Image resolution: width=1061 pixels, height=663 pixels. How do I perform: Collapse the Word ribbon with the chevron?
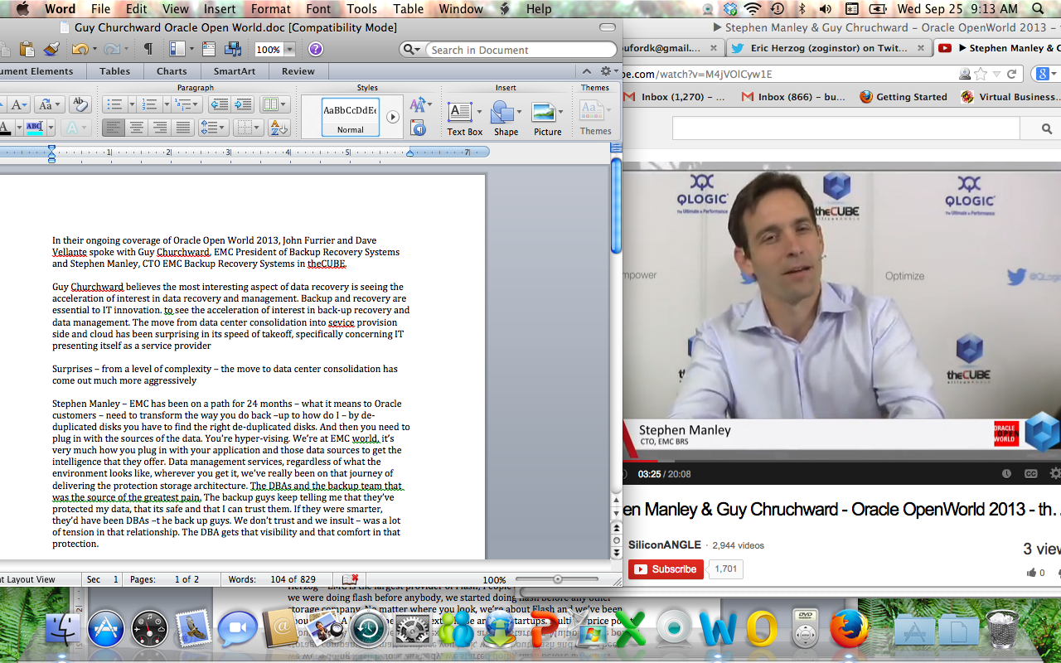coord(587,71)
